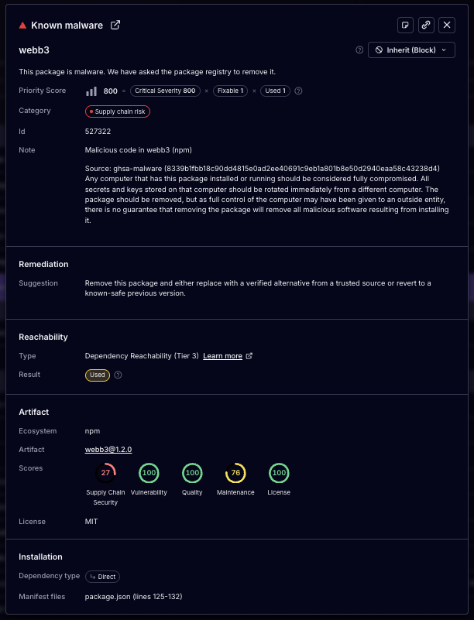The width and height of the screenshot is (474, 620).
Task: Click the Fixable 1 pill
Action: pyautogui.click(x=230, y=91)
